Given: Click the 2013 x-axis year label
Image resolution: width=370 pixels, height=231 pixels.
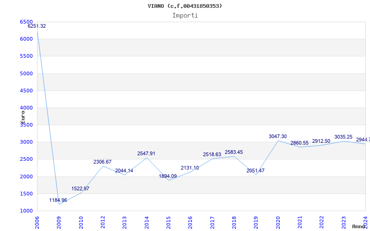Looking at the screenshot, I should pyautogui.click(x=124, y=223).
